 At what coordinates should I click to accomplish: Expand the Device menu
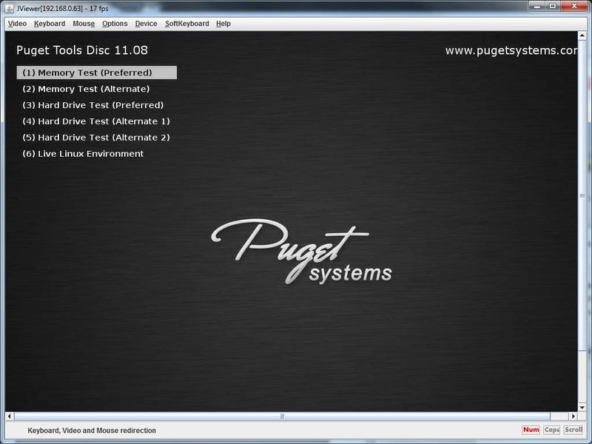[146, 24]
